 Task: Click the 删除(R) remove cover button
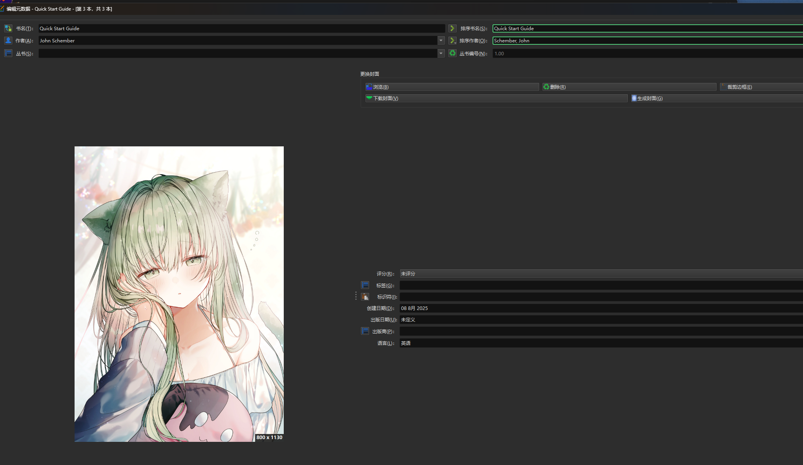tap(629, 87)
